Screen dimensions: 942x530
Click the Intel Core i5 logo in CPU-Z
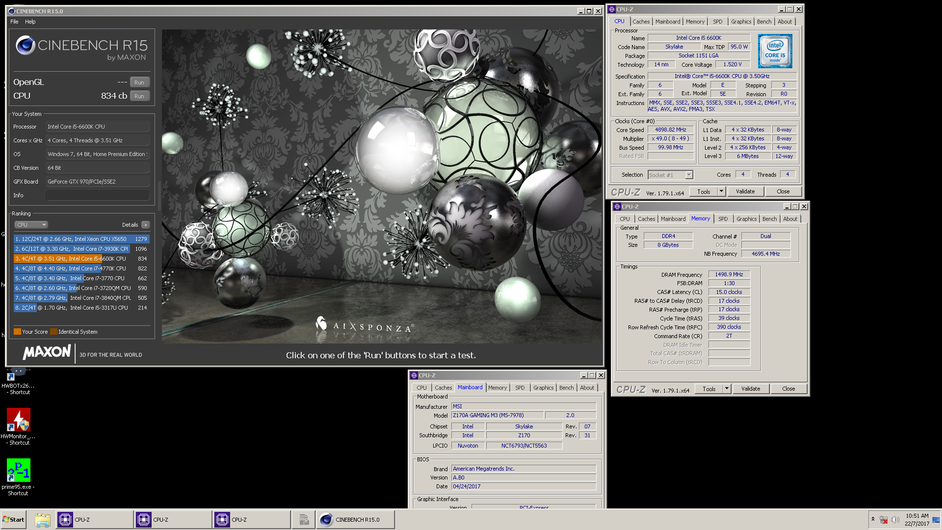(x=775, y=51)
